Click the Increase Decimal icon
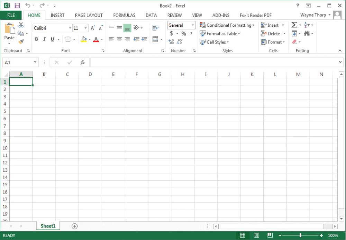The height and width of the screenshot is (240, 346). [x=171, y=41]
